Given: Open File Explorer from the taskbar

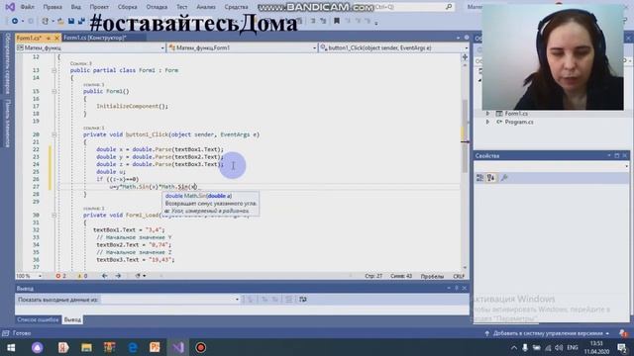Looking at the screenshot, I should 86,347.
